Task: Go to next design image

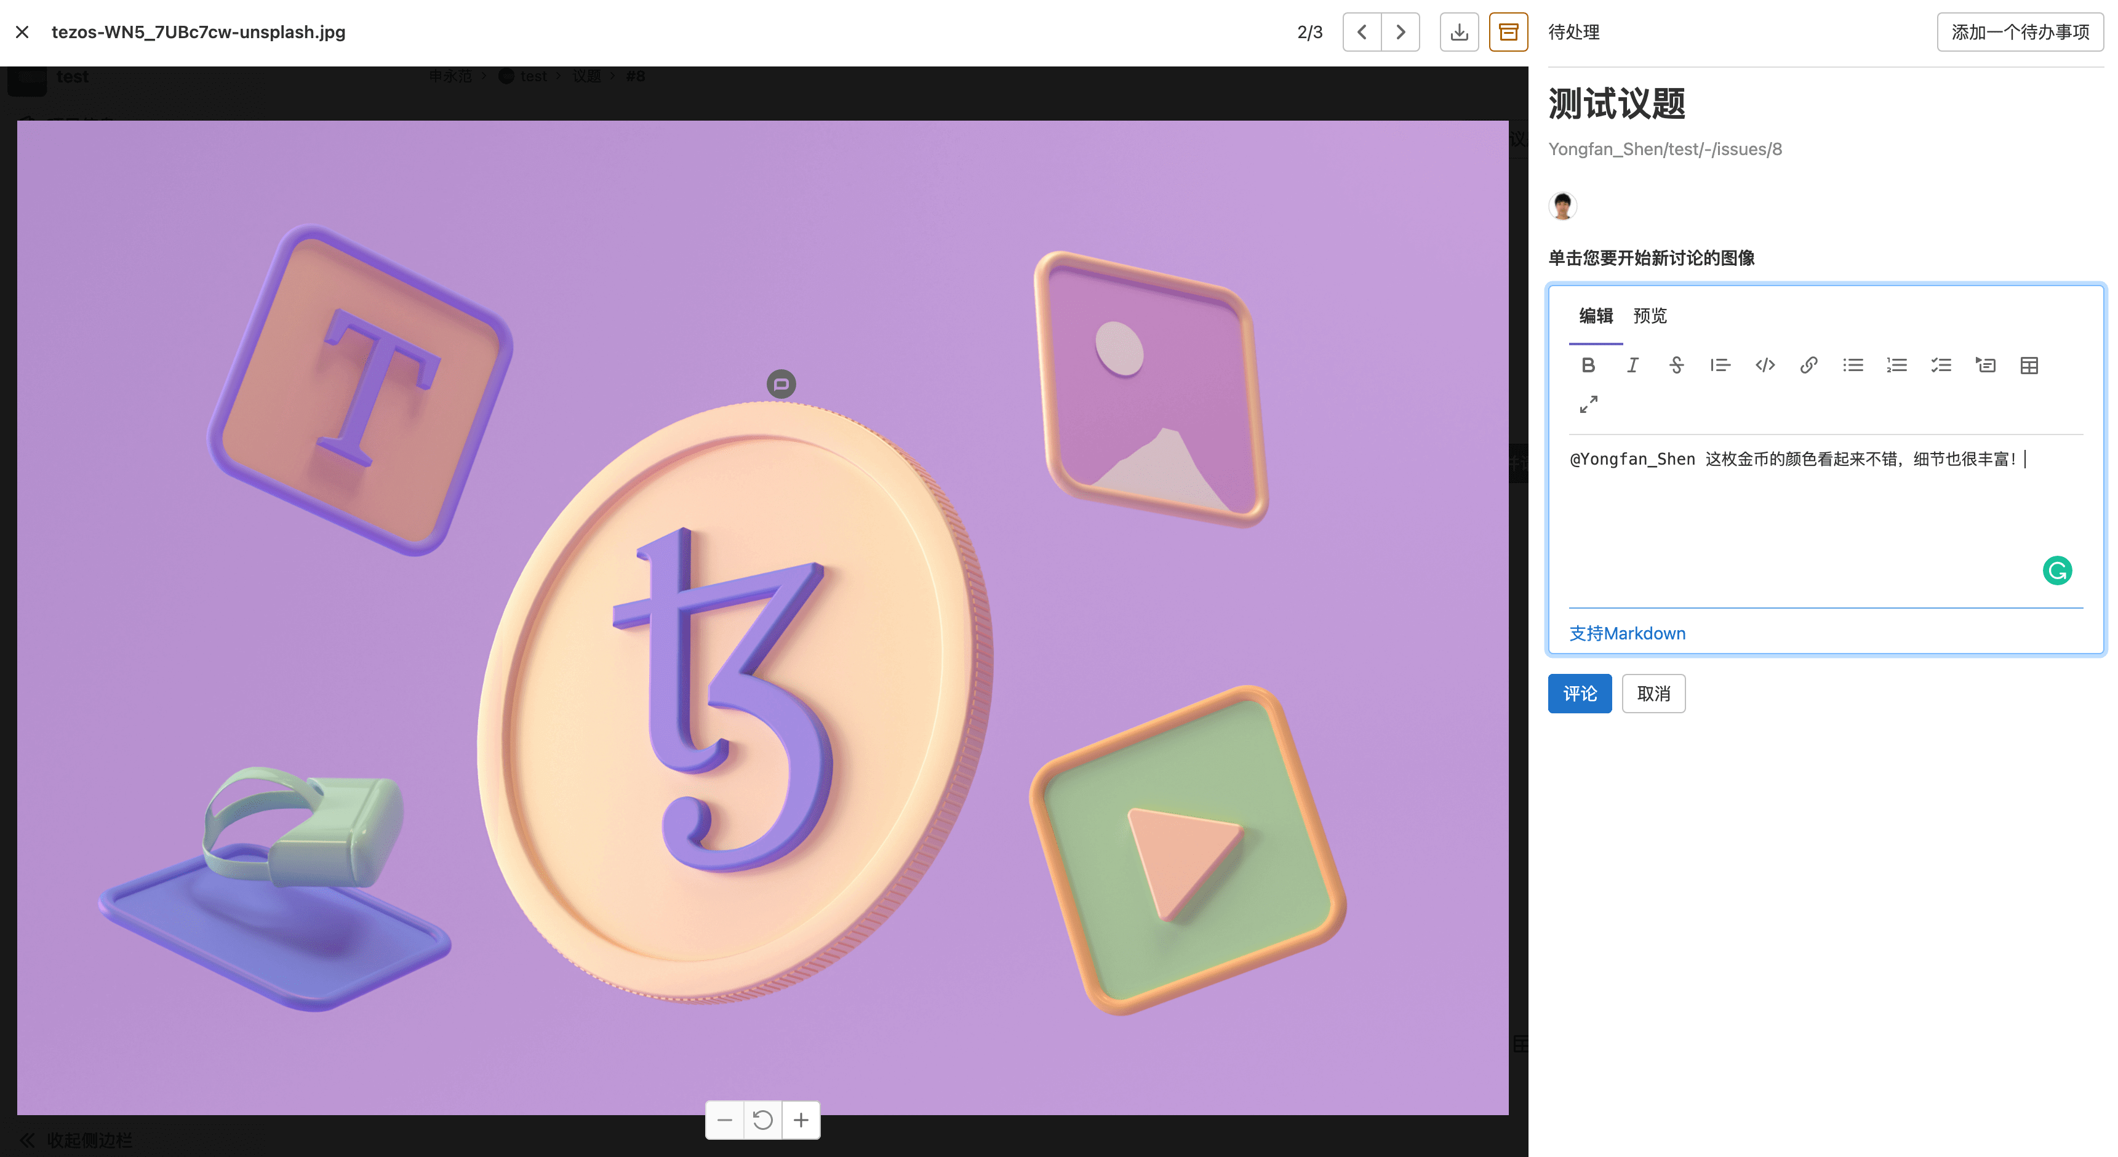Action: pyautogui.click(x=1401, y=32)
